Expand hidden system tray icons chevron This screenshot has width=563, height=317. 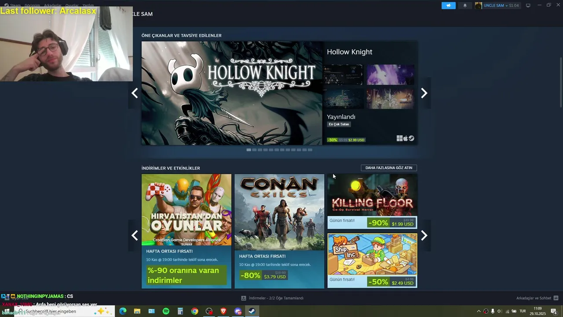(x=479, y=311)
